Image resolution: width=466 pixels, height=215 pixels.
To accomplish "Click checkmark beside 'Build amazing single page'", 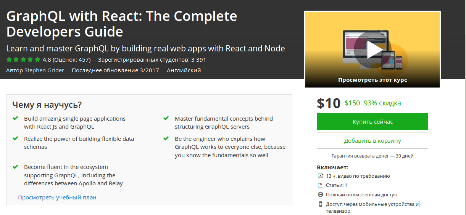I will coord(15,118).
